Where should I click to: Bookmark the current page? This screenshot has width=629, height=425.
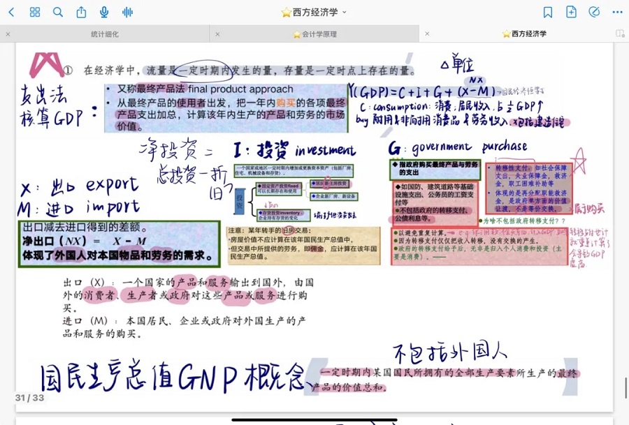coord(548,12)
